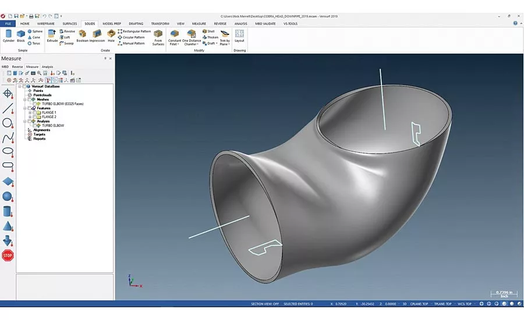Viewport: 524px width, 320px height.
Task: Open the WIREFRAME ribbon tab
Action: 46,24
